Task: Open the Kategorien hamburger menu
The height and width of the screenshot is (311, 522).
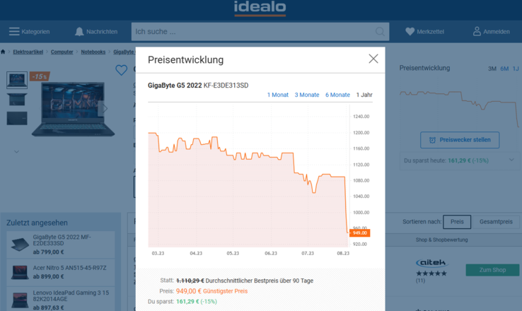Action: click(14, 32)
